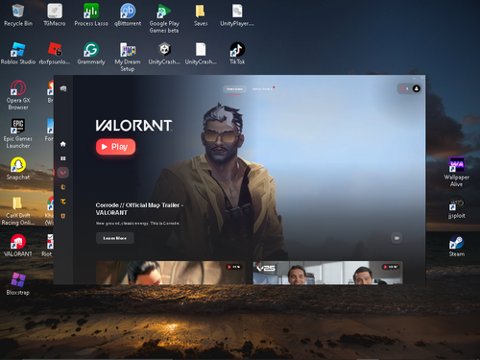Select the UnityCrash item with Unity cube icon
This screenshot has width=480, height=360.
click(164, 54)
